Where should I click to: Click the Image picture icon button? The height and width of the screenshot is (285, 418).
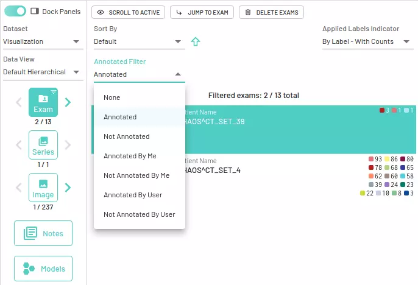43,188
